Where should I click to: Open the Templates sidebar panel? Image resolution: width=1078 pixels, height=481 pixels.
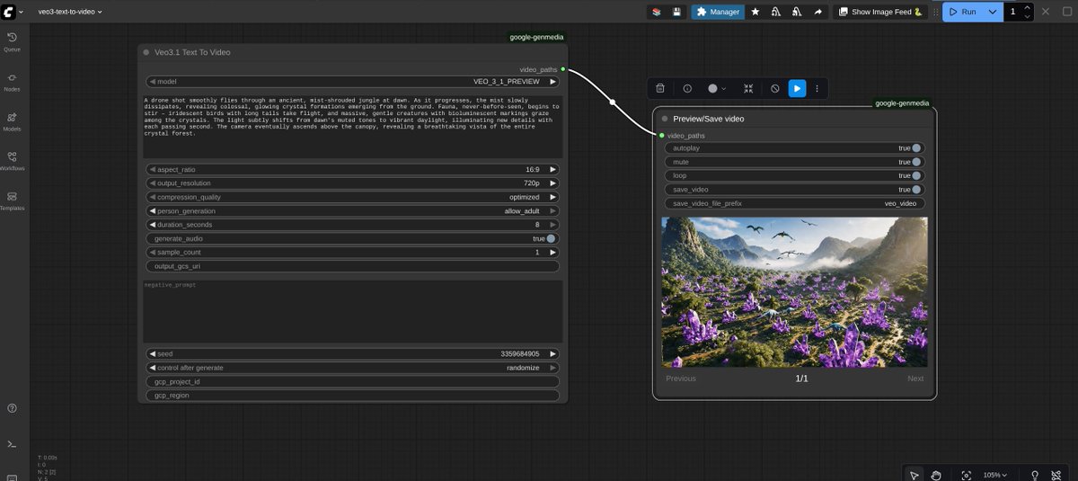[13, 200]
